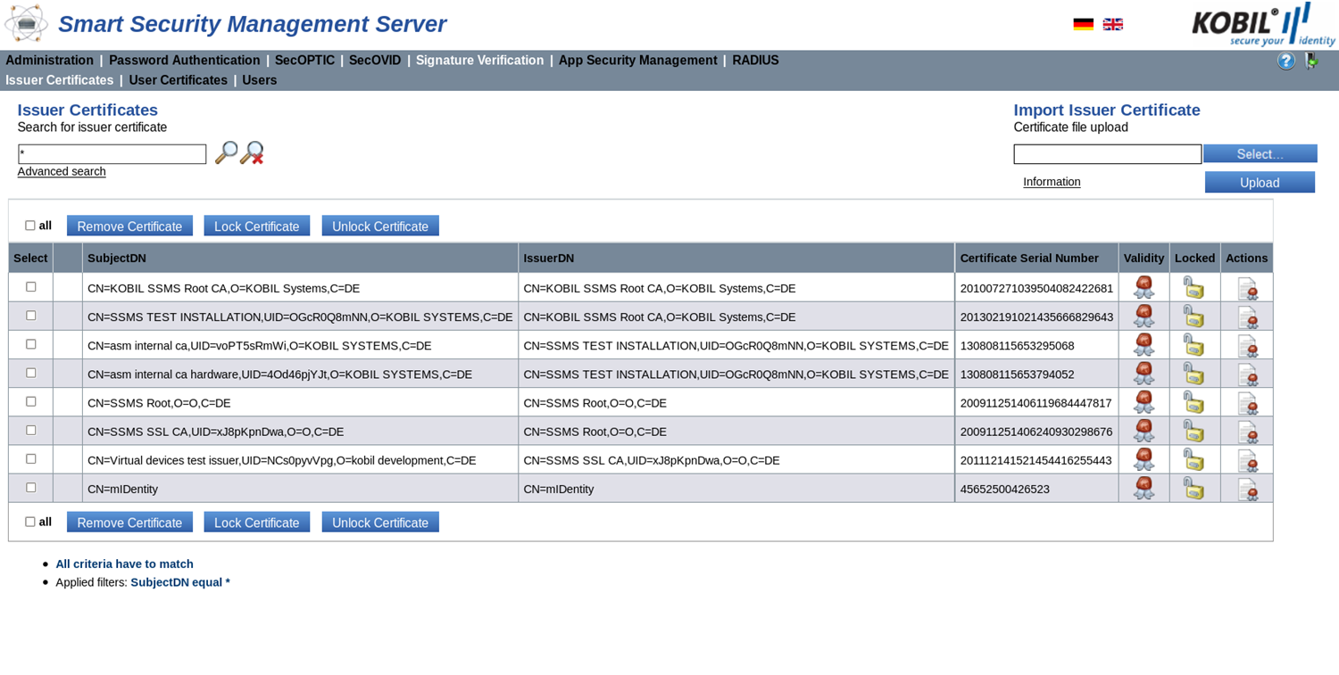The image size is (1339, 675).
Task: Open certificate action for SSMS SSL CA row
Action: (1247, 432)
